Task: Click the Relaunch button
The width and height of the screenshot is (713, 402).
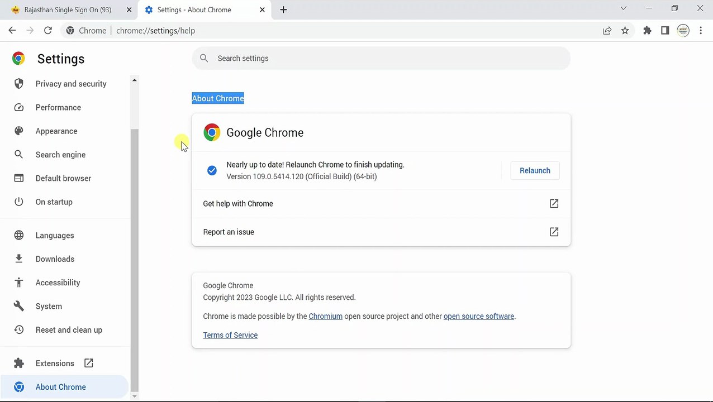Action: tap(535, 171)
